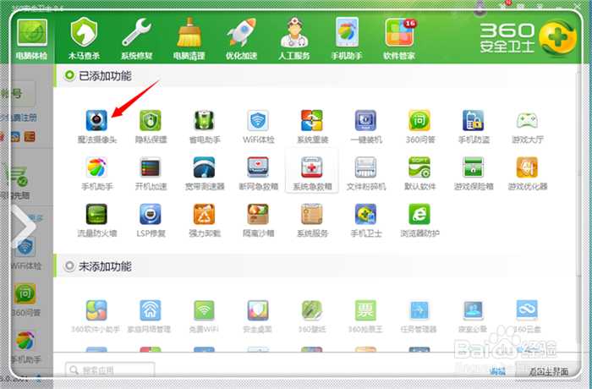Click 更多 link in background sidebar
Viewport: 592px width, 389px height.
36,218
